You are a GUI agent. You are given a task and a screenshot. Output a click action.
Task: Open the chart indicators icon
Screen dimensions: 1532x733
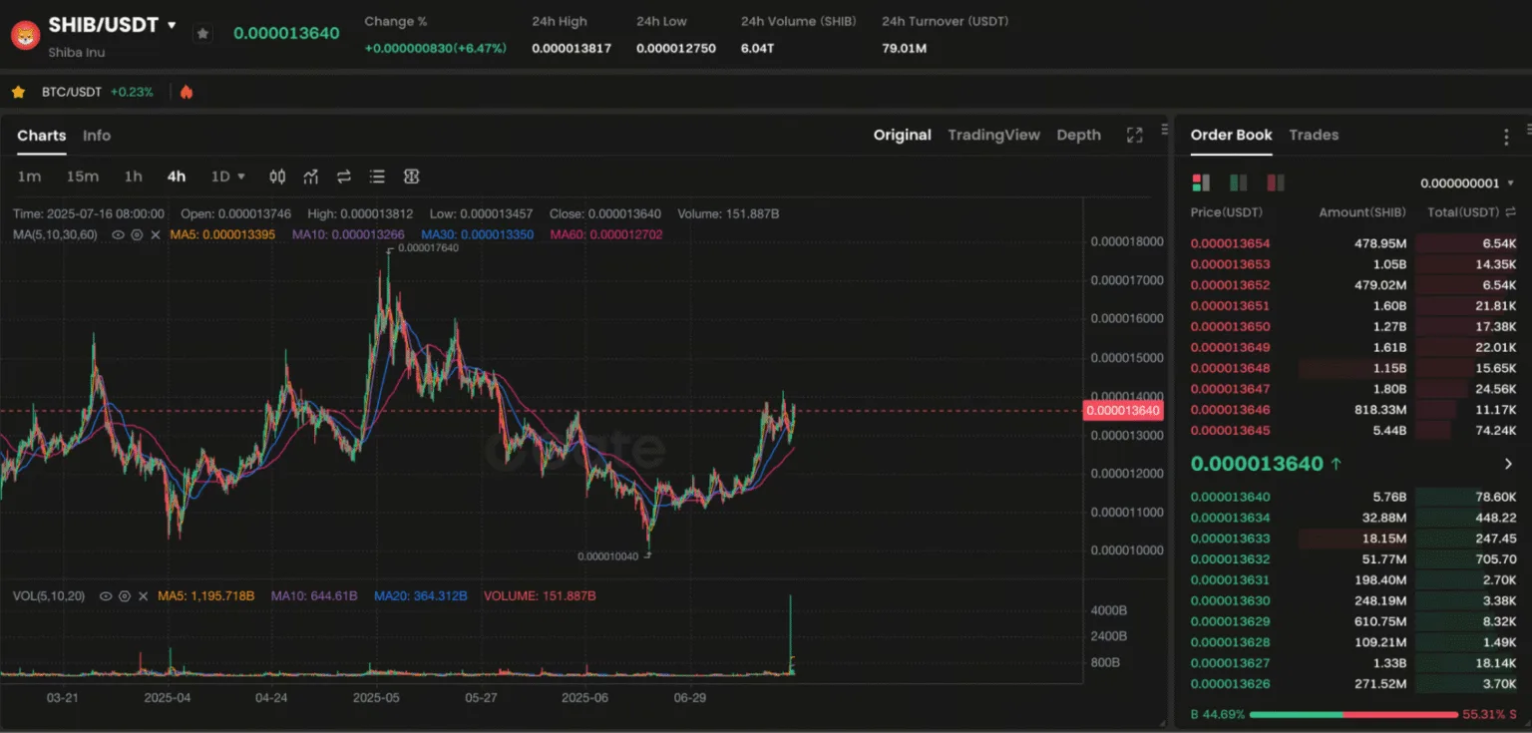click(x=311, y=177)
